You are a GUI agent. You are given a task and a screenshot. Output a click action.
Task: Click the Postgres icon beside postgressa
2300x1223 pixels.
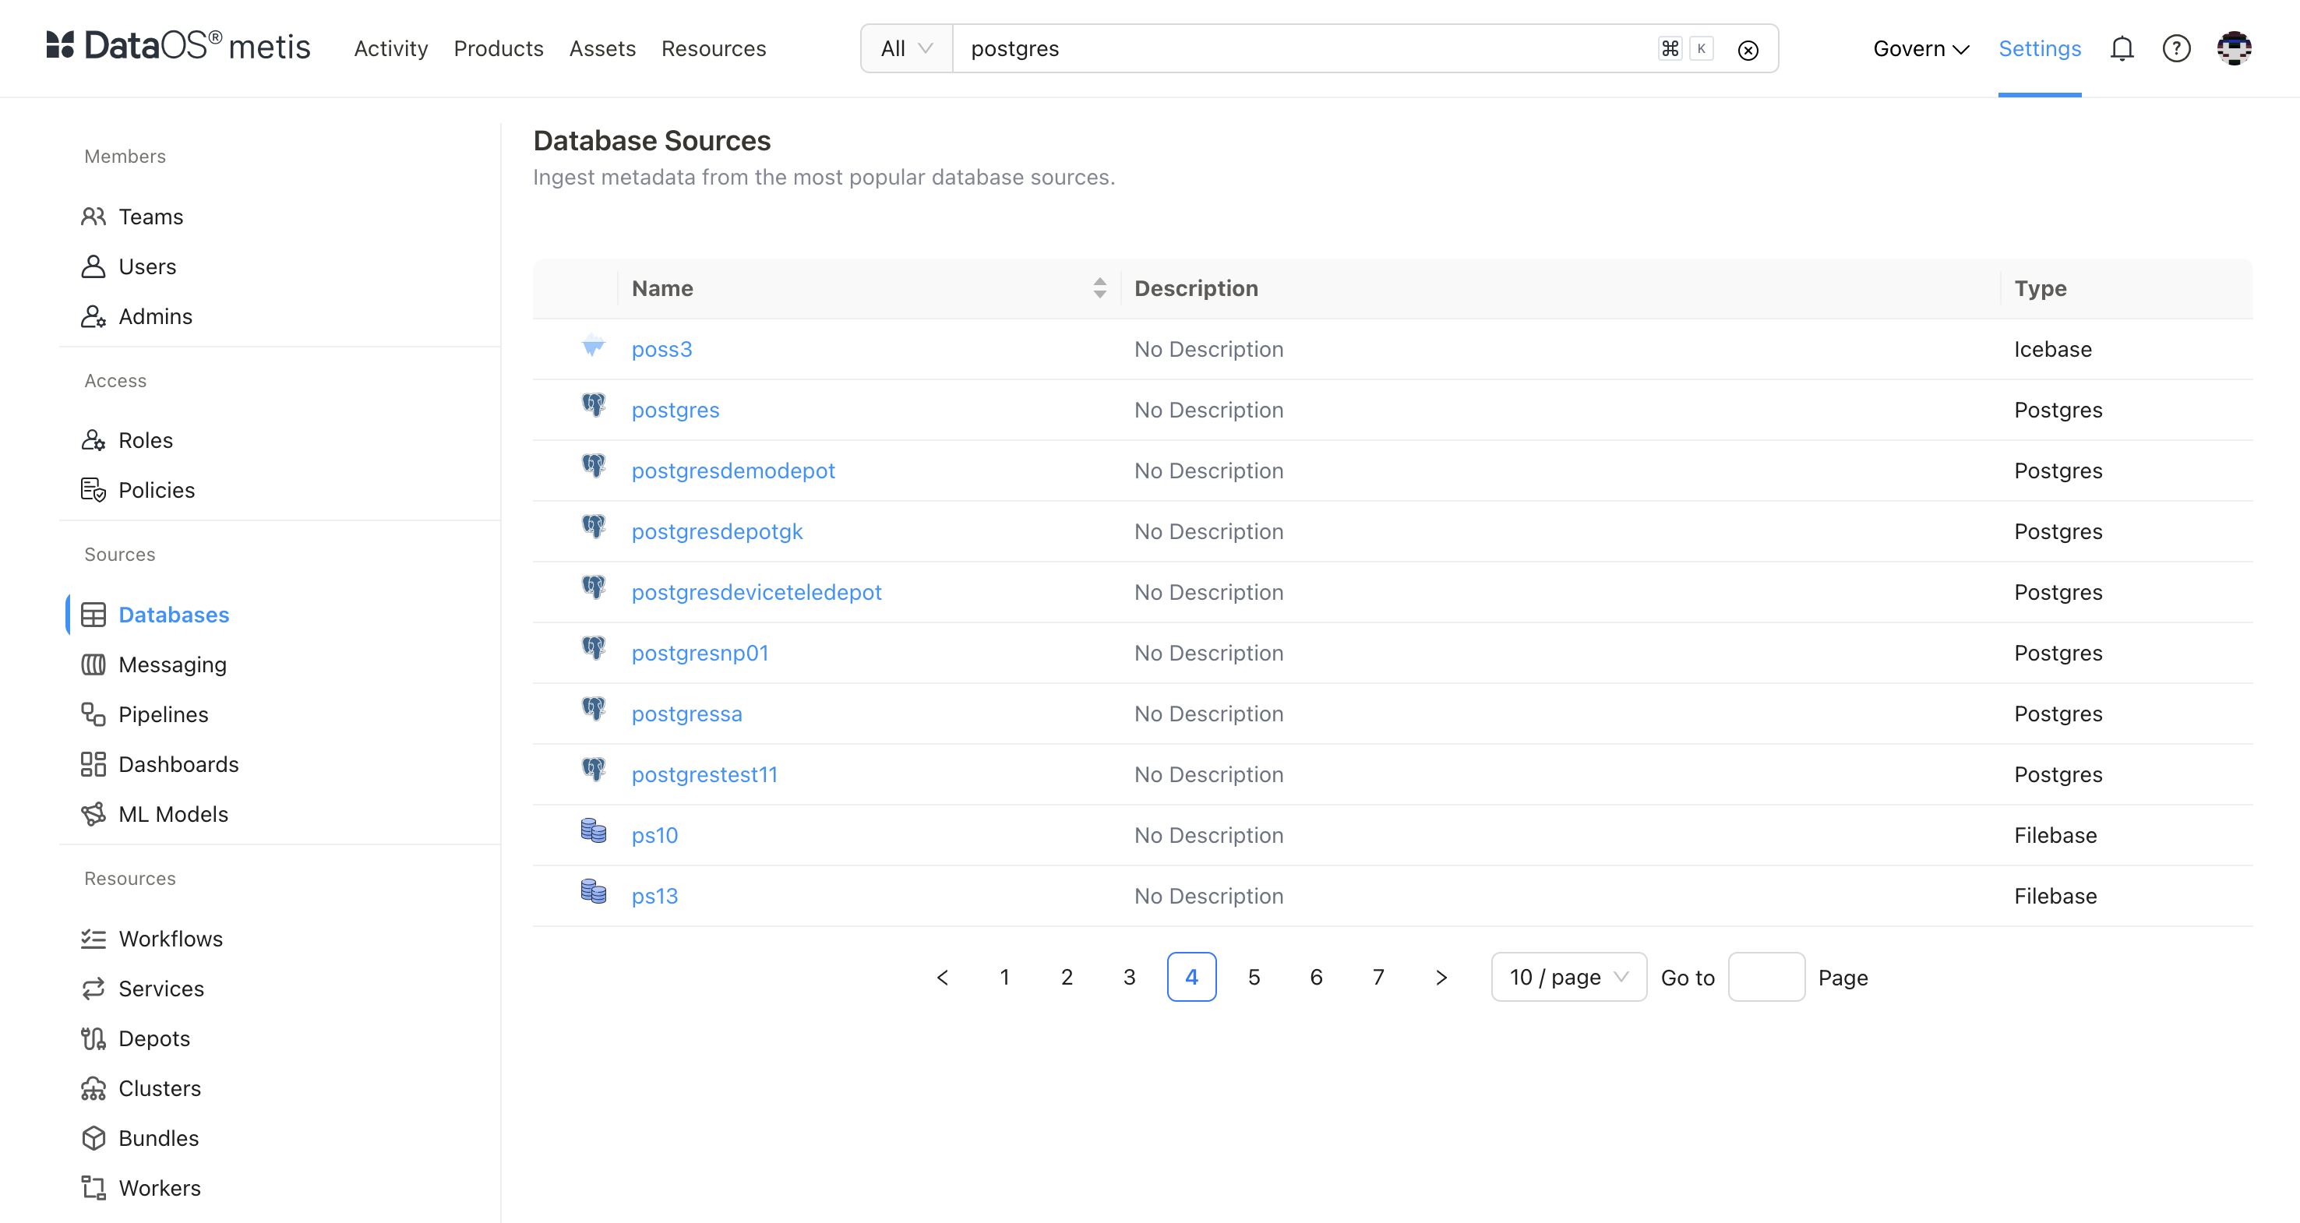click(594, 709)
